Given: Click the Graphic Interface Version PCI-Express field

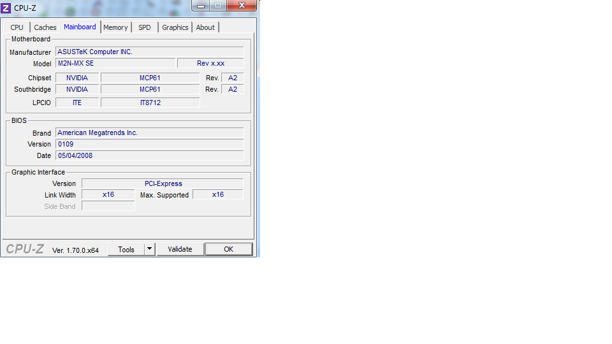Looking at the screenshot, I should point(163,183).
